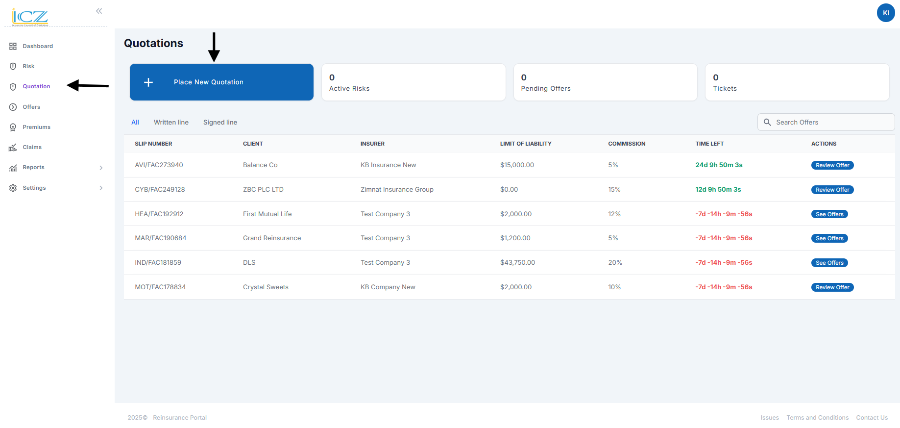The height and width of the screenshot is (428, 900).
Task: Click the Claims icon in sidebar
Action: pos(13,147)
